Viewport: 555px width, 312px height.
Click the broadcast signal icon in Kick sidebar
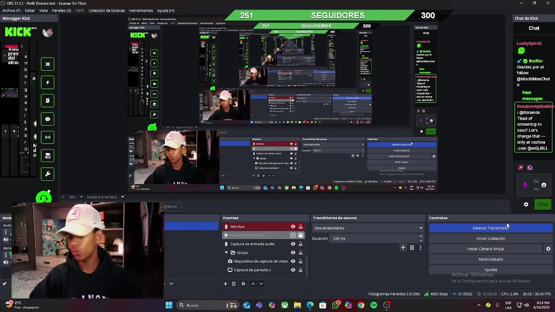[x=48, y=137]
